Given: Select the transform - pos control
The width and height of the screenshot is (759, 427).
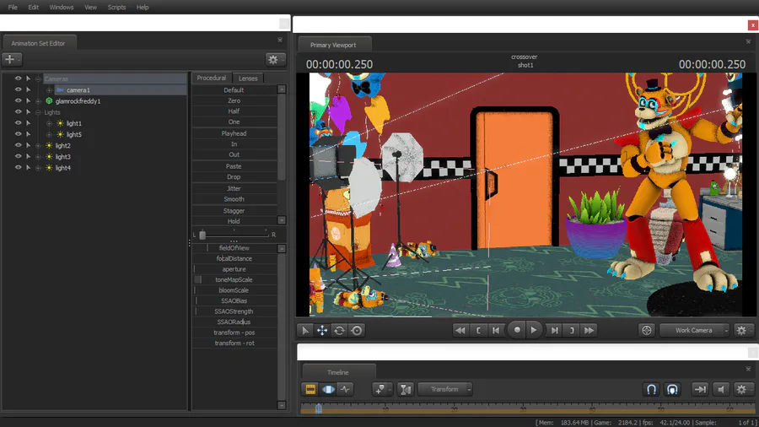Looking at the screenshot, I should [234, 332].
